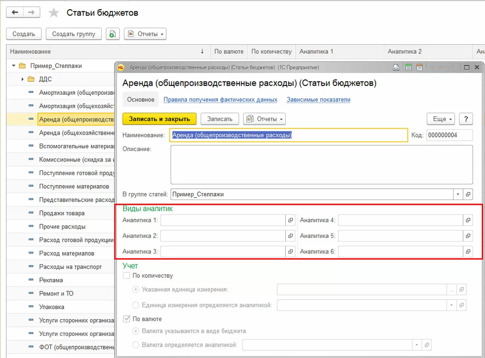Click item icon beside Реклама row
Image resolution: width=485 pixels, height=358 pixels.
pos(31,280)
